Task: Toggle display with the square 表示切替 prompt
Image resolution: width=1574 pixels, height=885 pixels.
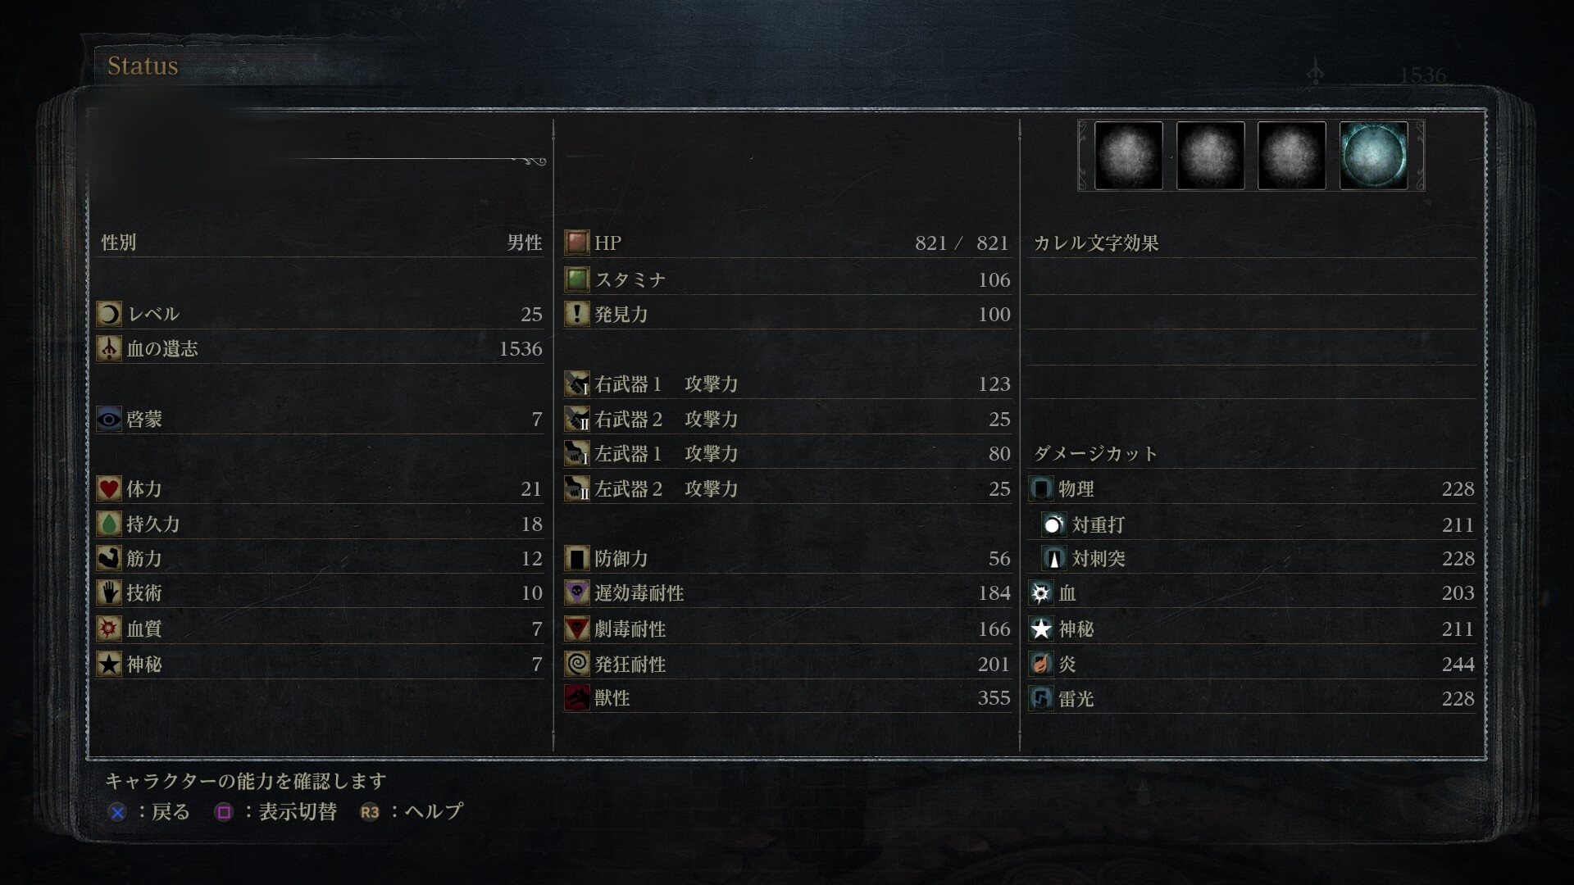Action: point(275,812)
